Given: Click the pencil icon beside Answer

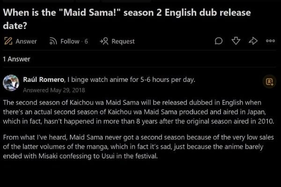Looking at the screenshot, I should tap(8, 41).
